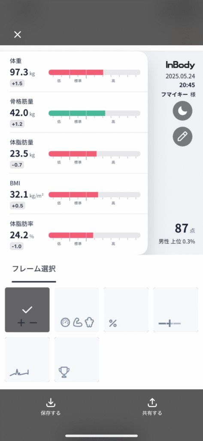This screenshot has width=203, height=441.
Task: Tap the InBody logo
Action: click(180, 65)
